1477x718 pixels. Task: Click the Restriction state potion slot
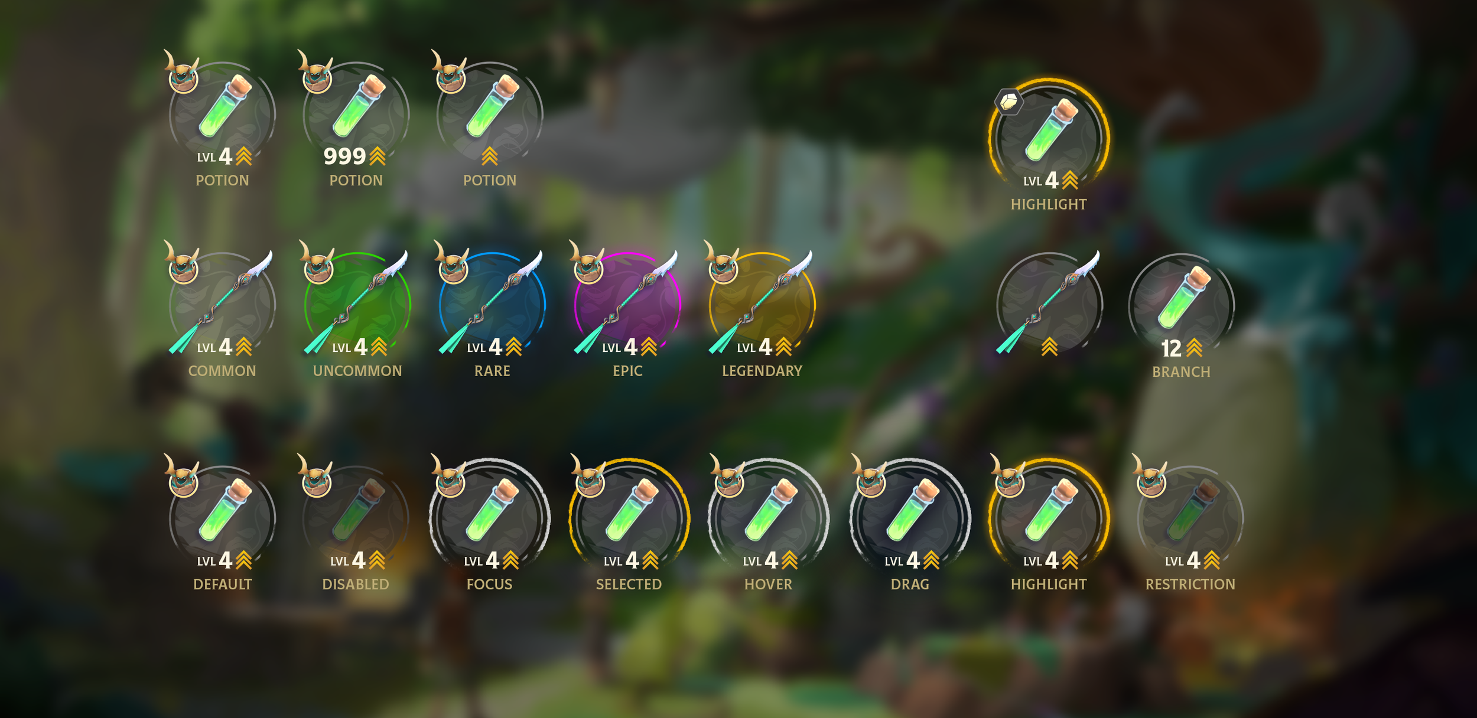coord(1190,519)
